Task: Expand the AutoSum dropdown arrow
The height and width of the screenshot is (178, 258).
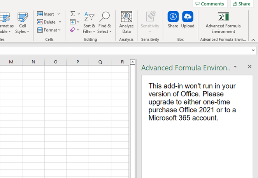Action: (79, 14)
